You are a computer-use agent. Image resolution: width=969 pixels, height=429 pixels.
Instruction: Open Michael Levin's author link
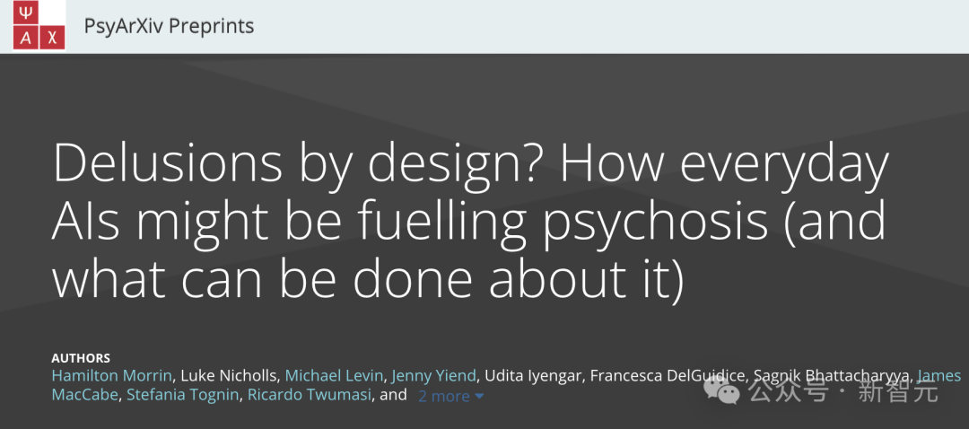pyautogui.click(x=335, y=375)
